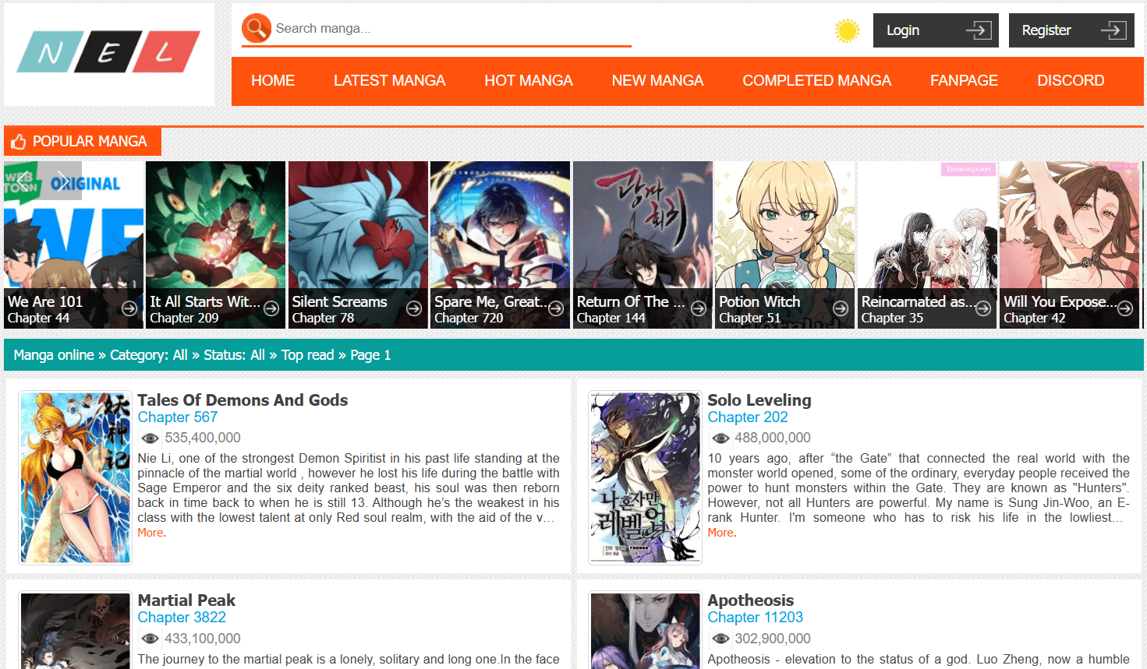
Task: Click the Manga online breadcrumb link
Action: pos(54,355)
